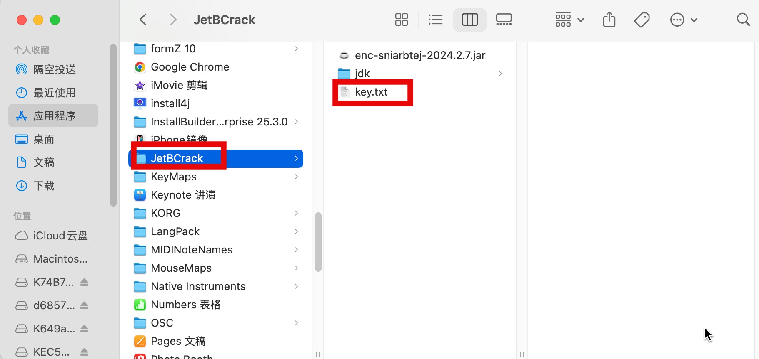Open the more actions menu
759x359 pixels.
(x=683, y=20)
